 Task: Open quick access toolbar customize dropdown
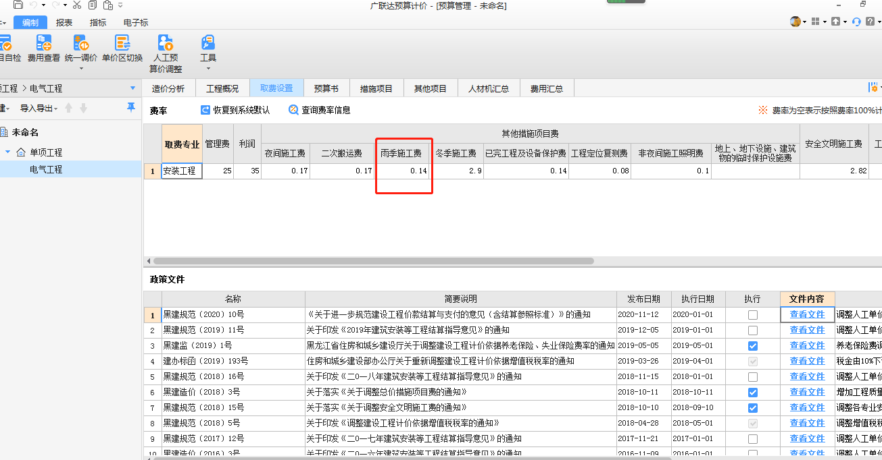pos(120,5)
